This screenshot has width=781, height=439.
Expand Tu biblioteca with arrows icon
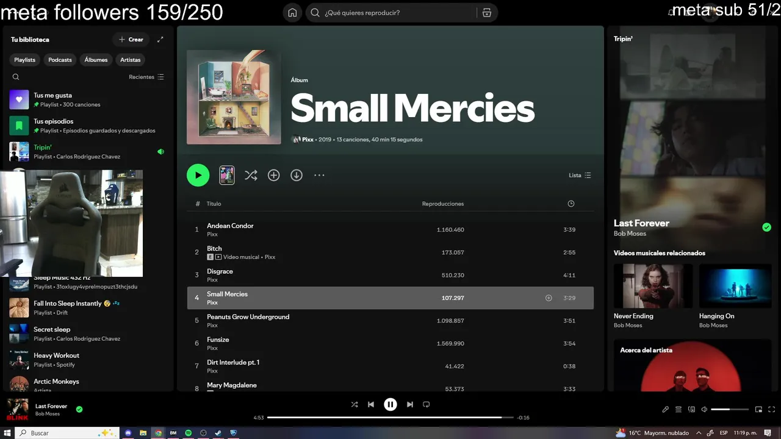tap(160, 40)
